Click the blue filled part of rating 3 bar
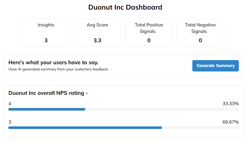 click(x=85, y=128)
